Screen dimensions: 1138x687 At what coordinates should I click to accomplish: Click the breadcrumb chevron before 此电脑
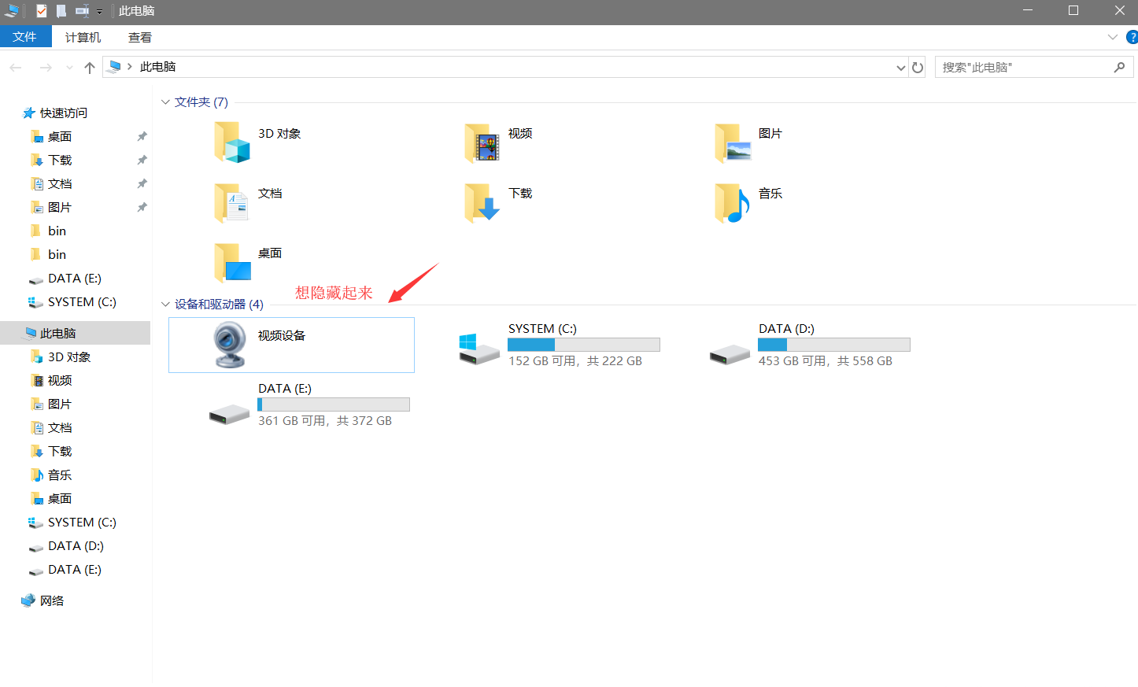coord(130,67)
